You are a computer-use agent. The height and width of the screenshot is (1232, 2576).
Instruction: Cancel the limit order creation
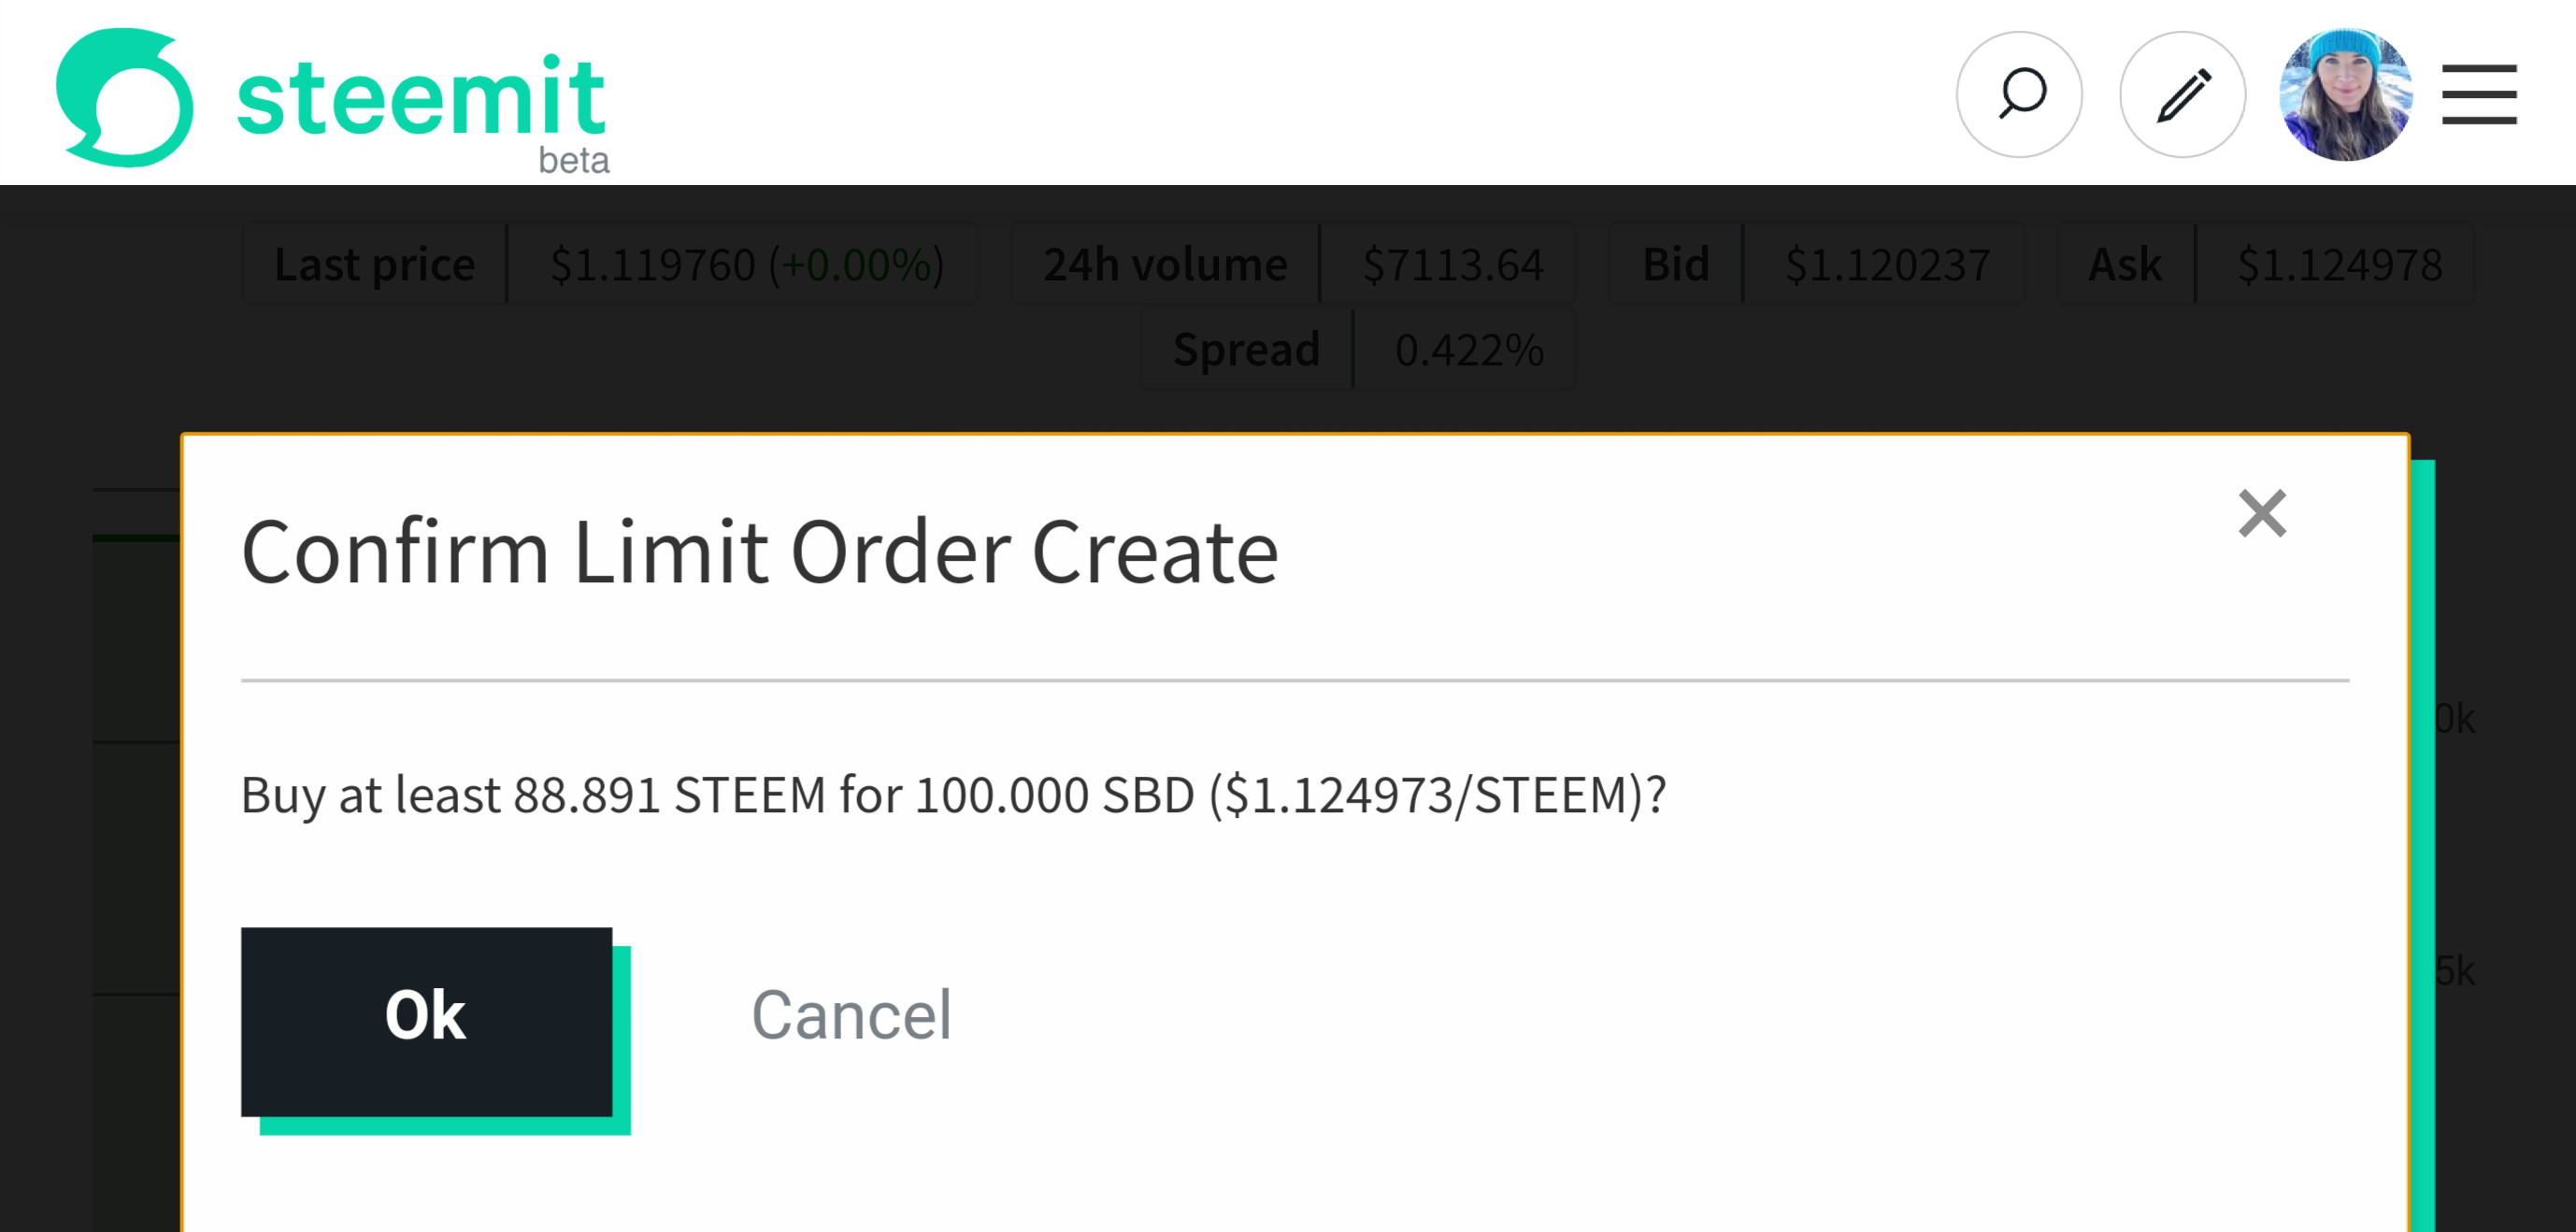pos(851,1015)
